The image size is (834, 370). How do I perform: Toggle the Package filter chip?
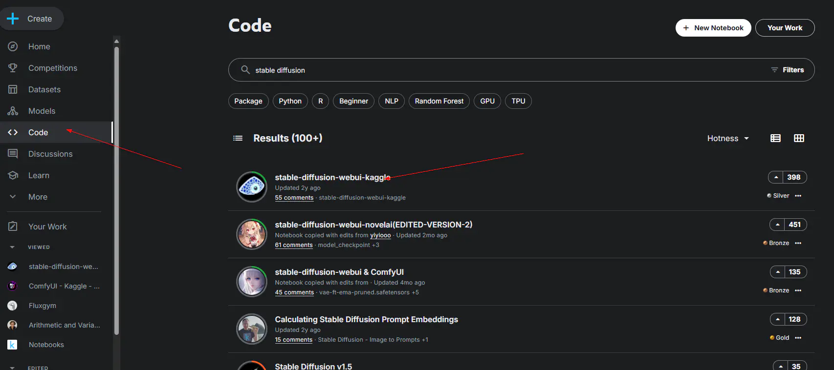click(248, 101)
